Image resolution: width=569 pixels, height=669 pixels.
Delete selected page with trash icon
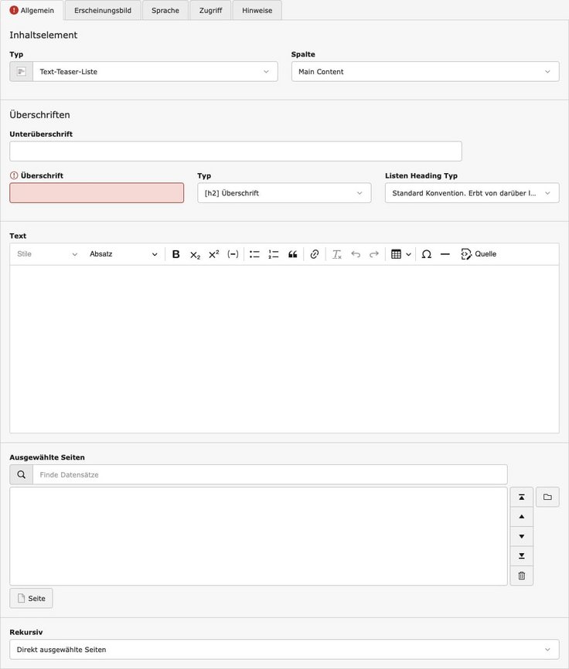click(521, 576)
